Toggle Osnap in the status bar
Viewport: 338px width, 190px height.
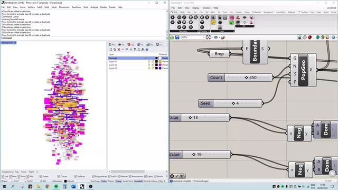118,181
